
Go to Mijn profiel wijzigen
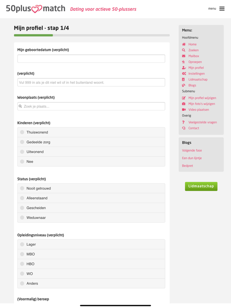tap(202, 98)
